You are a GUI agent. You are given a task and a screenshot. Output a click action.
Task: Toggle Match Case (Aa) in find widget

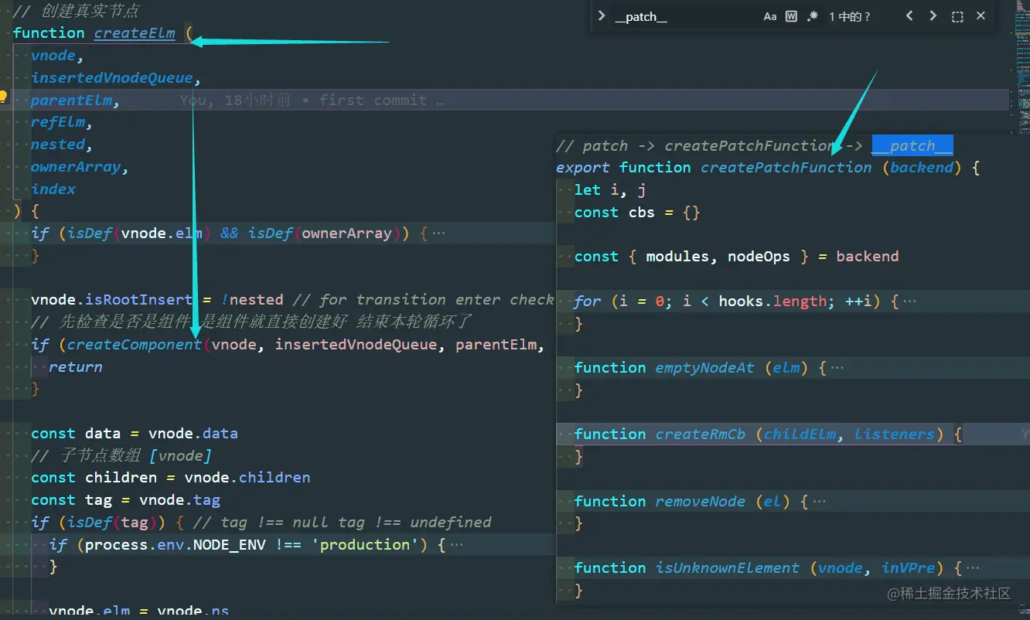coord(770,16)
